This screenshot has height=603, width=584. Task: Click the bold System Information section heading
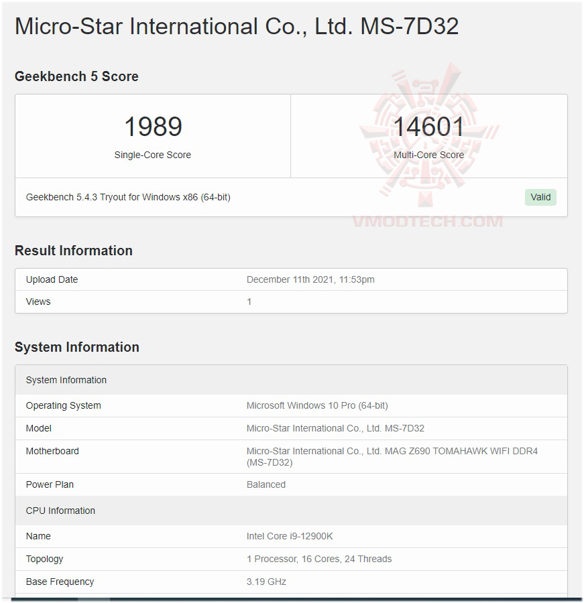coord(77,347)
